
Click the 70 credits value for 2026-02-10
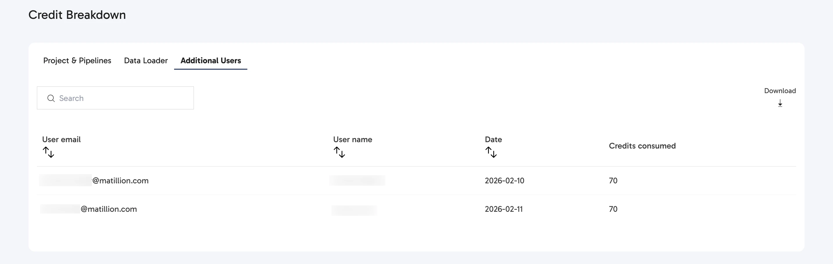(613, 181)
